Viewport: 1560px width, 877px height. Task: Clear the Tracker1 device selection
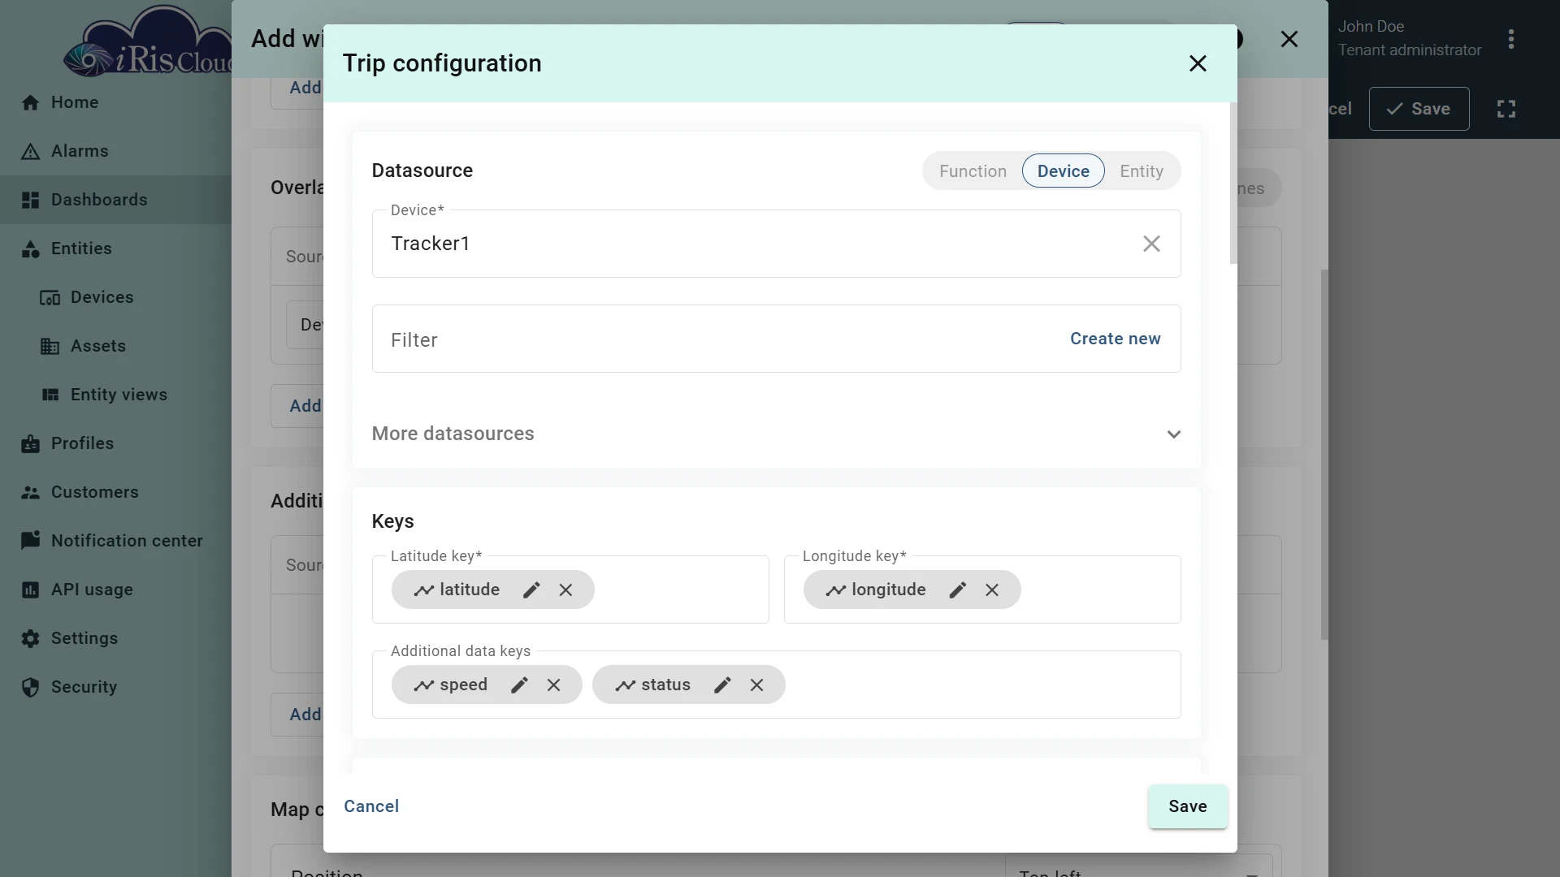click(1151, 244)
